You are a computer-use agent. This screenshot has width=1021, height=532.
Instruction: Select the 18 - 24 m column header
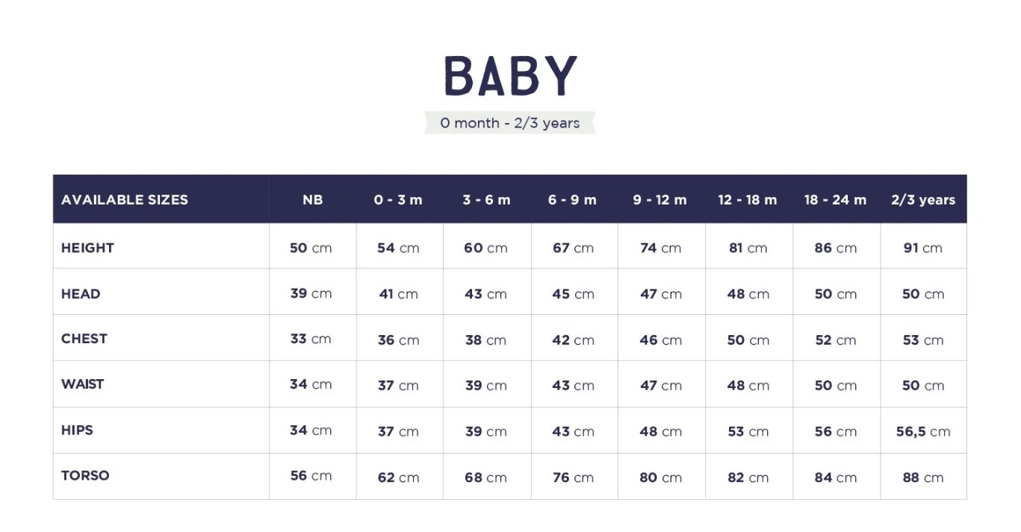835,200
